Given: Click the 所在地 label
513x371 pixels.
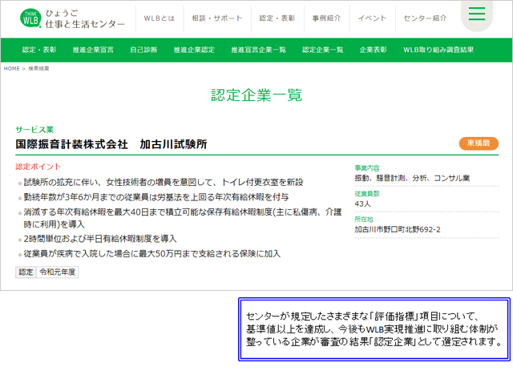Looking at the screenshot, I should coord(364,220).
